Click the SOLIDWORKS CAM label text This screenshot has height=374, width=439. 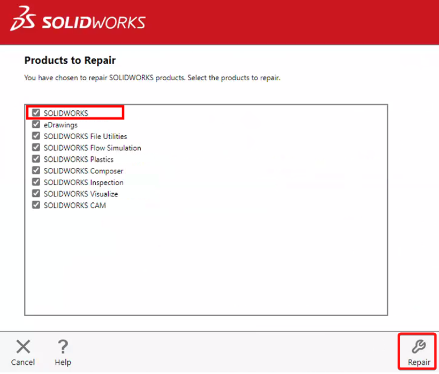pyautogui.click(x=75, y=205)
